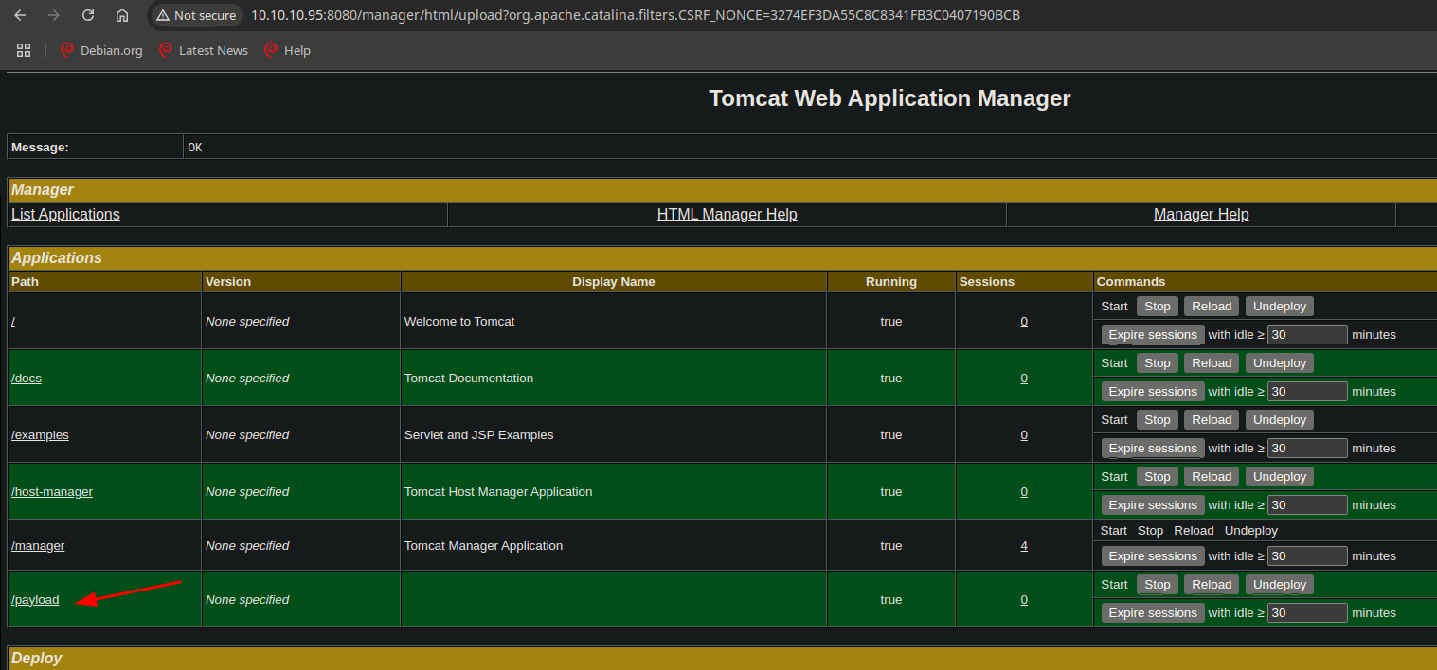The height and width of the screenshot is (670, 1437).
Task: Open the /manager application link
Action: tap(38, 545)
